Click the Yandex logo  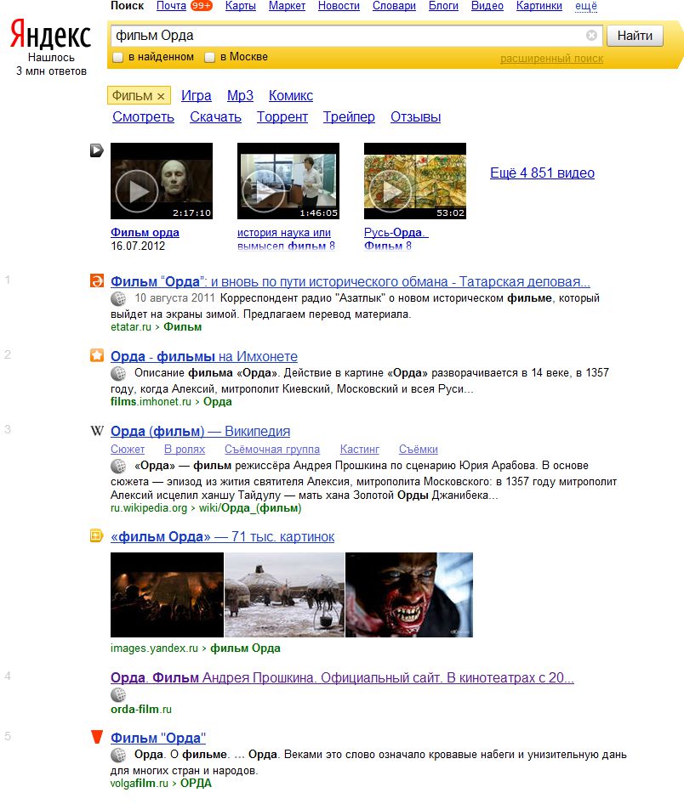[x=50, y=36]
